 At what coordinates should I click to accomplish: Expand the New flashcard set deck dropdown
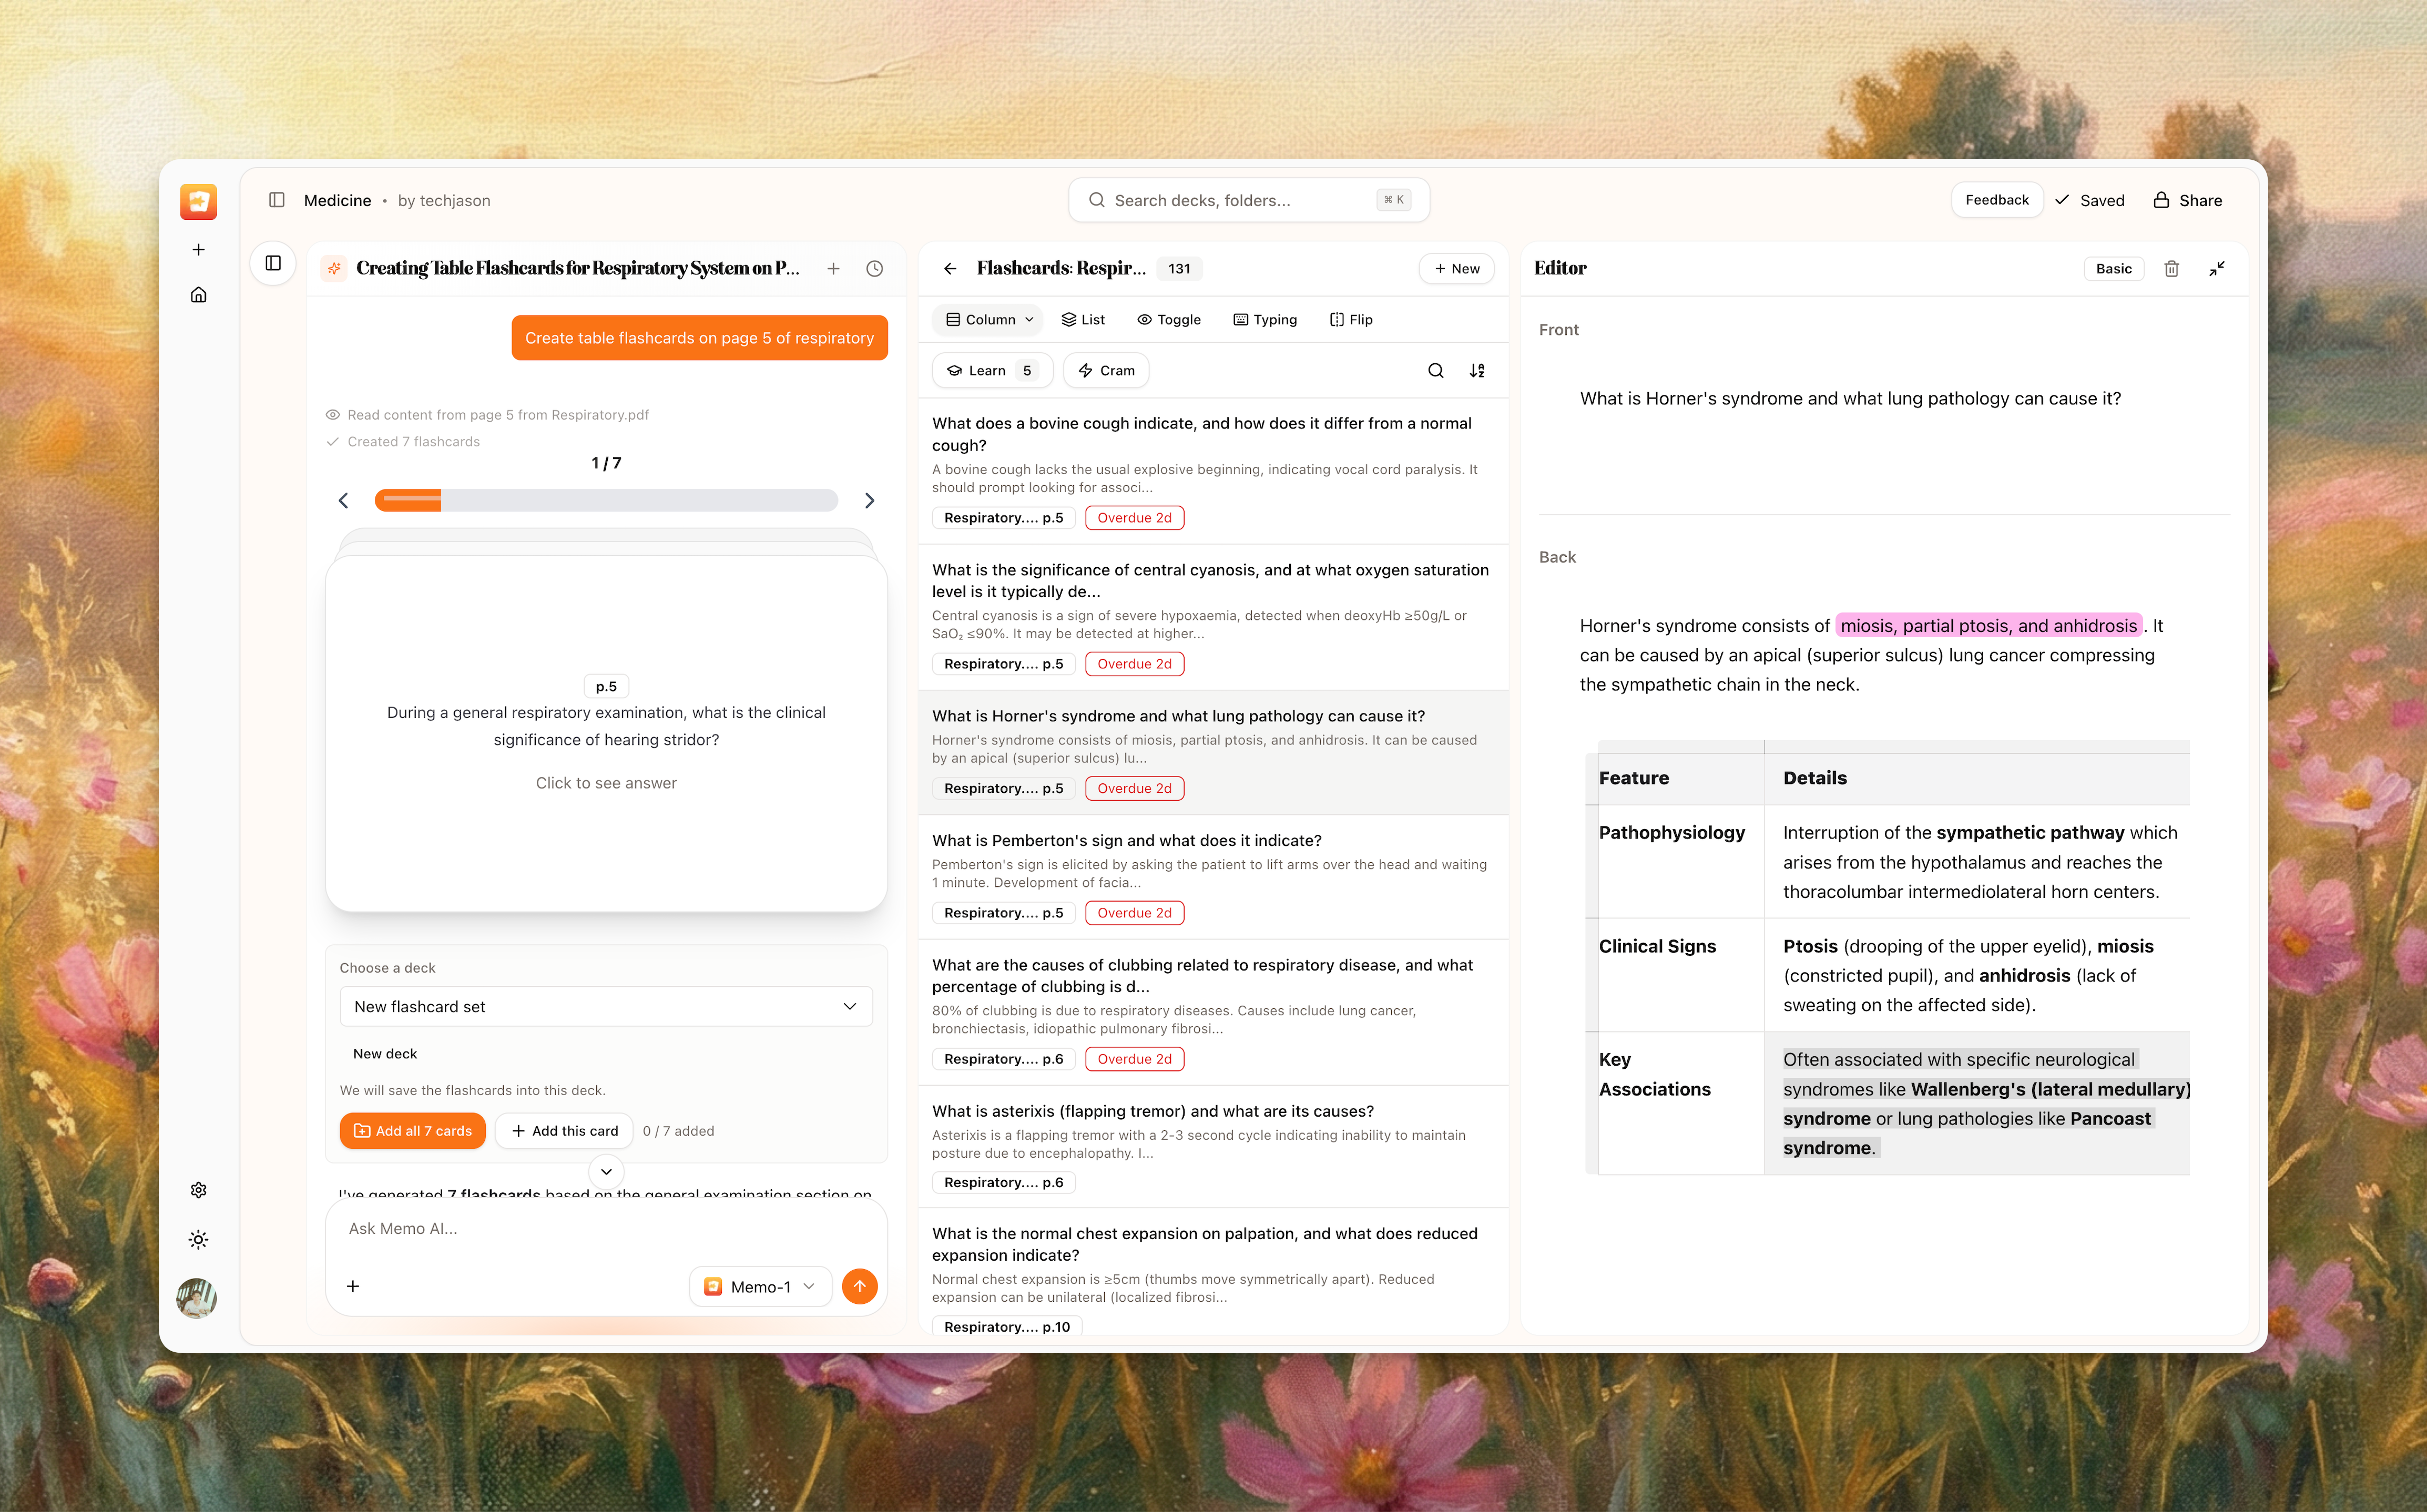[x=606, y=1006]
